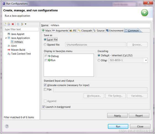The height and width of the screenshot is (134, 155).
Task: Select the HrMain launch configuration
Action: point(19,42)
